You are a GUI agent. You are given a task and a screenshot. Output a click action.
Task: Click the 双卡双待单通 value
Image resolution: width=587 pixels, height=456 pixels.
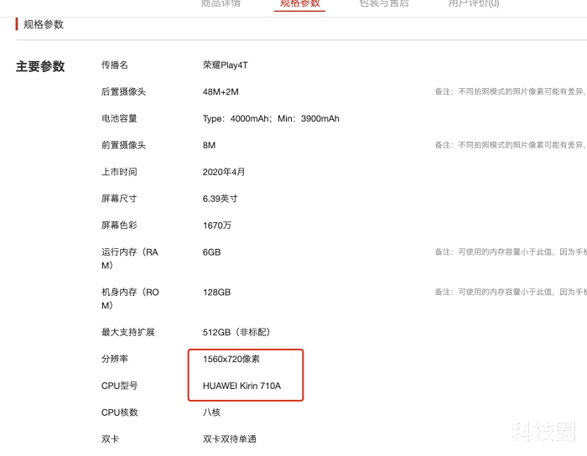point(230,438)
